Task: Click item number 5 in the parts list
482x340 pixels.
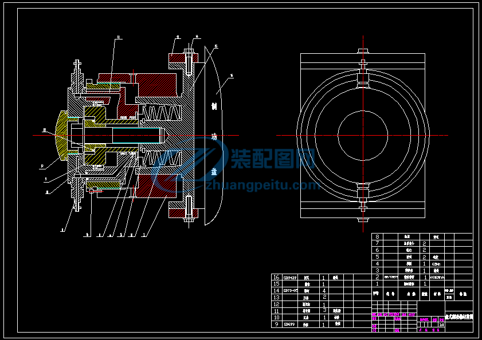Action: [377, 257]
